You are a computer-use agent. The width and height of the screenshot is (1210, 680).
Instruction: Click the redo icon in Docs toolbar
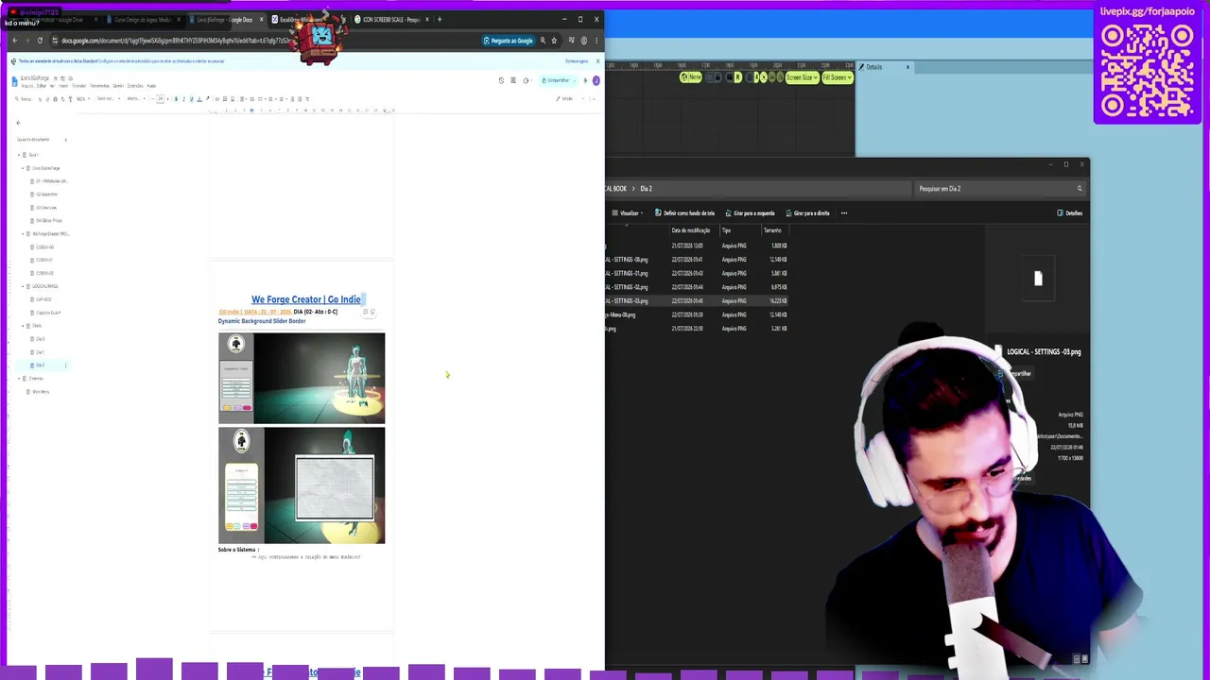pyautogui.click(x=46, y=99)
